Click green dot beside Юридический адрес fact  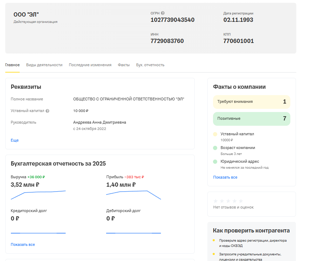point(215,162)
